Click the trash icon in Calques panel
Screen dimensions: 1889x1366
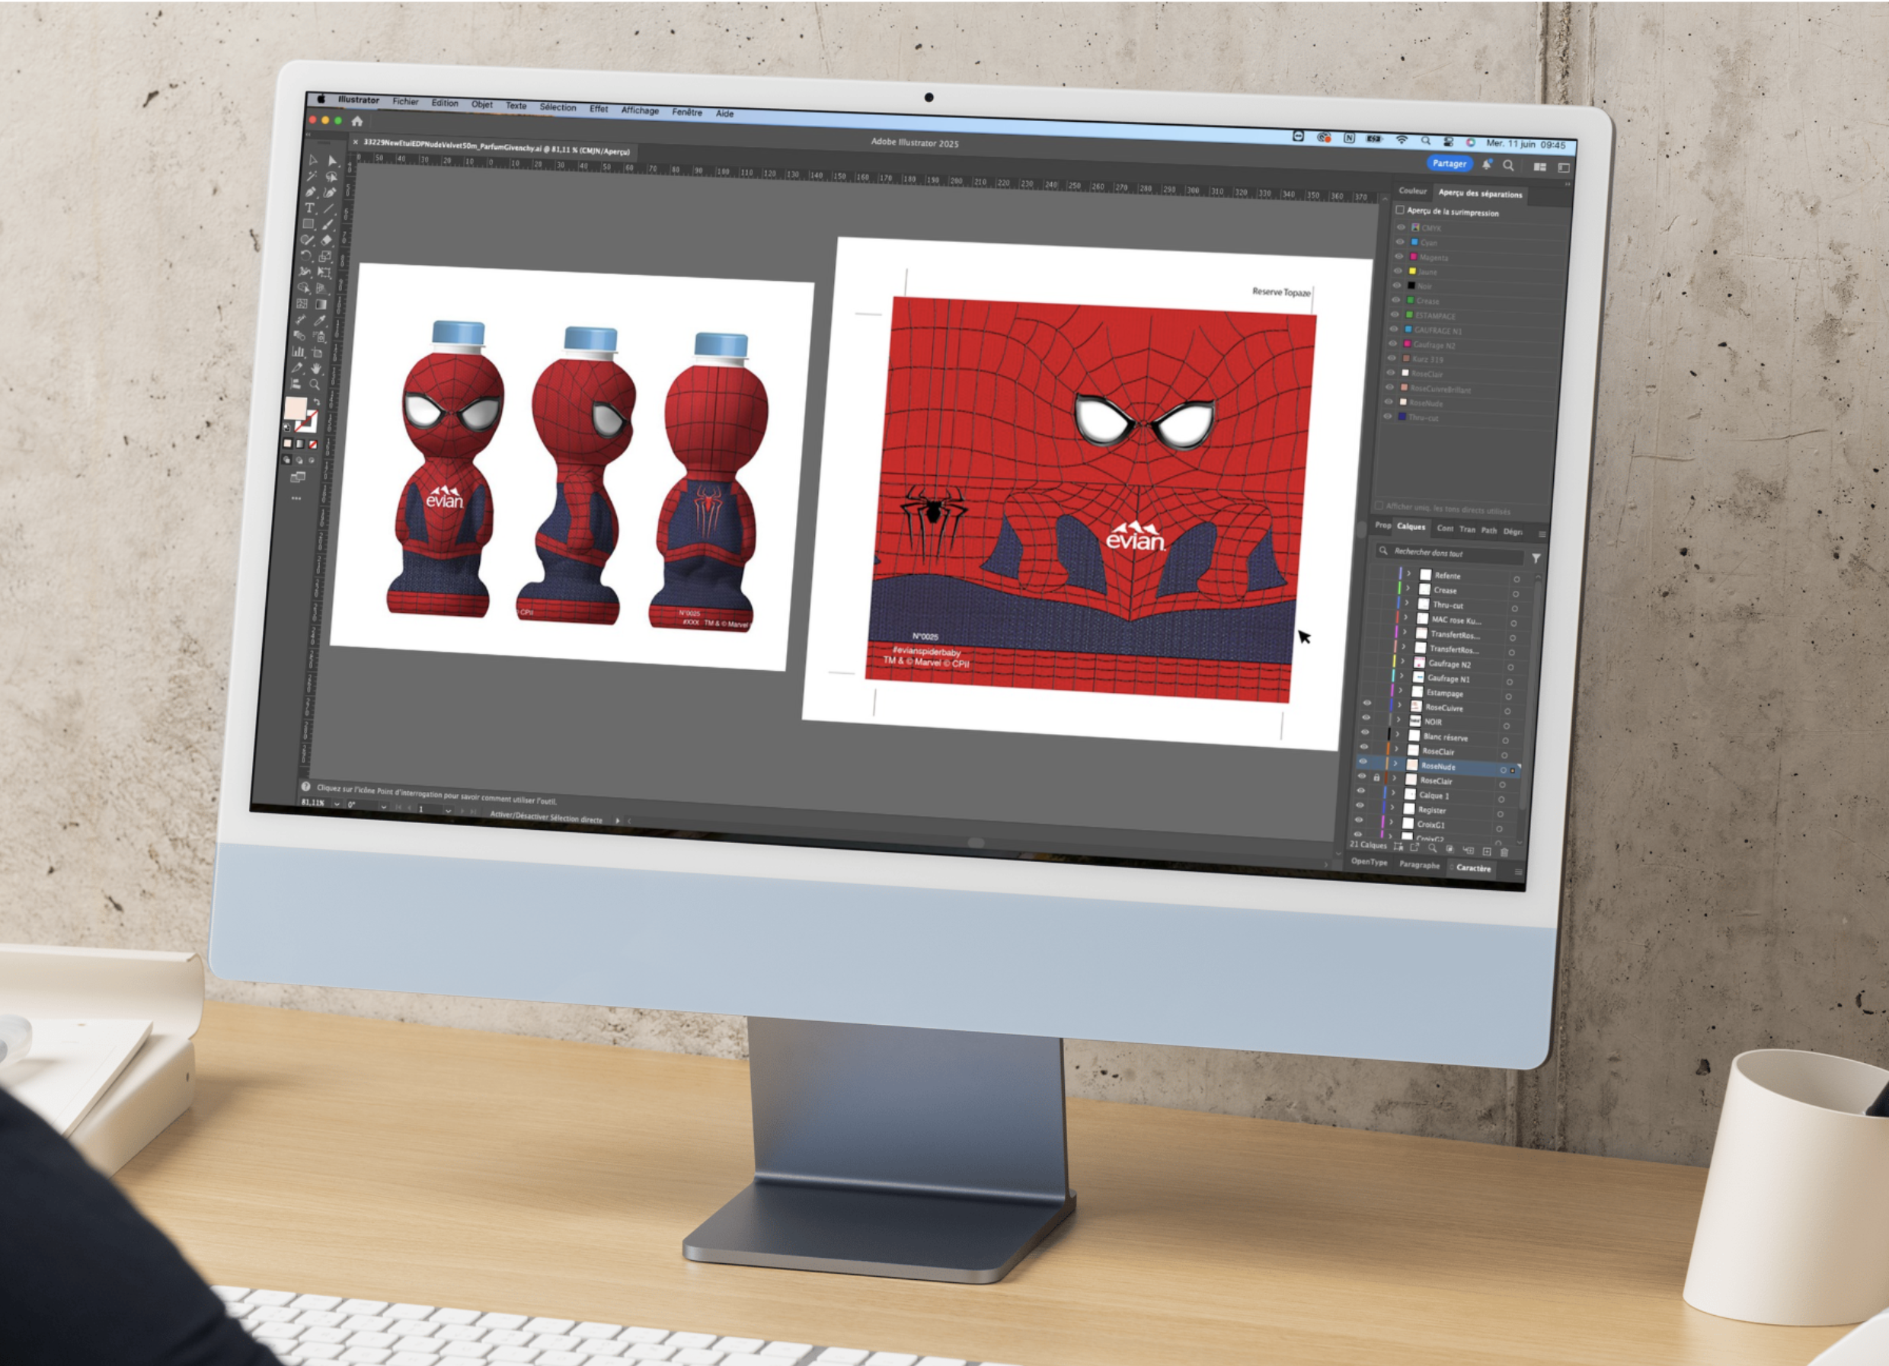pos(1504,851)
